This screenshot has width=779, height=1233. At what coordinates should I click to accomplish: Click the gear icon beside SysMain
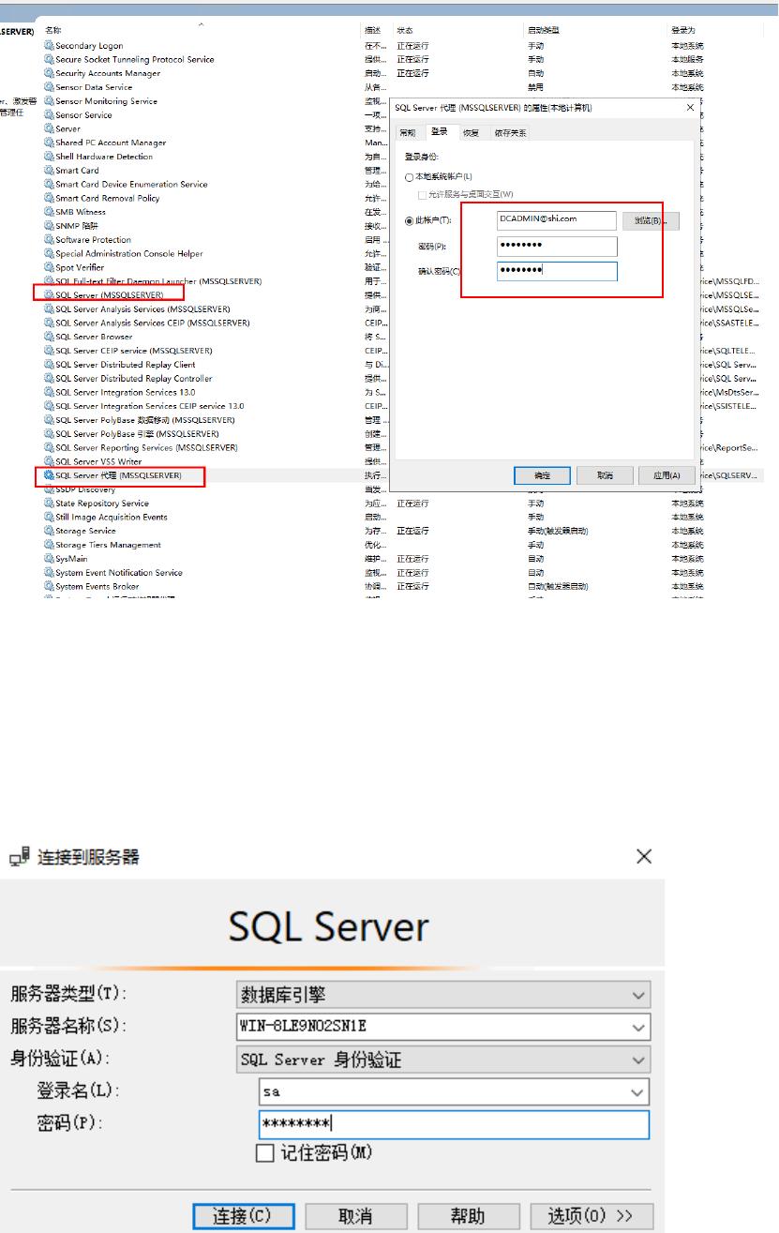[x=49, y=559]
